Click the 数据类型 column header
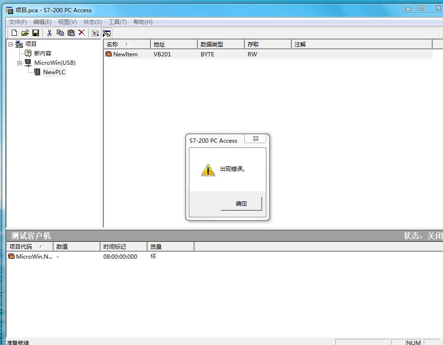The image size is (443, 345). click(x=221, y=44)
